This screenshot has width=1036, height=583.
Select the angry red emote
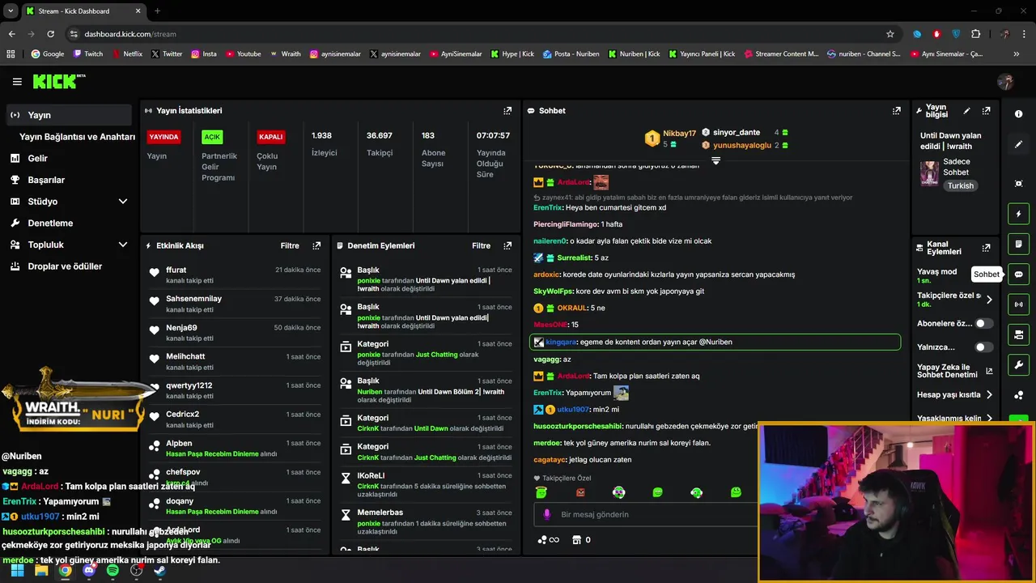coord(580,492)
